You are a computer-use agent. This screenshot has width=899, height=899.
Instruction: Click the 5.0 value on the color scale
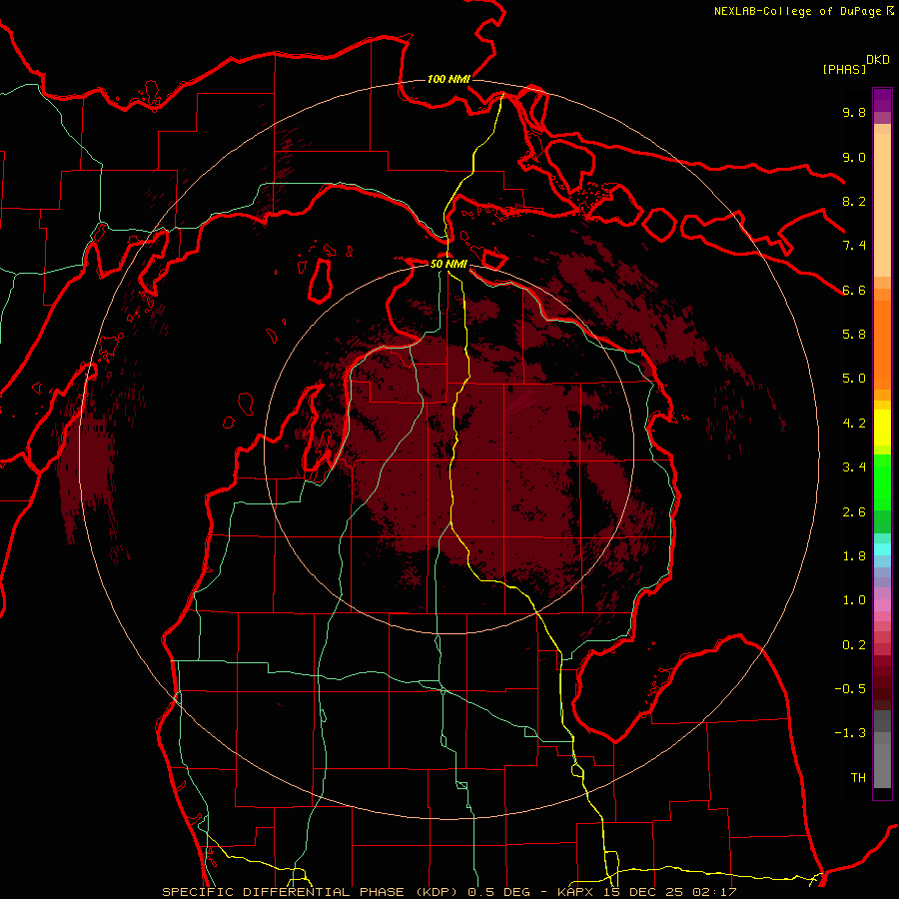tap(854, 379)
